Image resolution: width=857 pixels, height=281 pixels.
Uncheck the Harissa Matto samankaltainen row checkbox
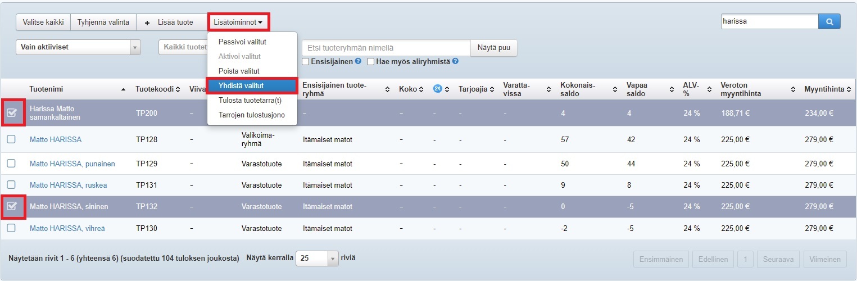(x=12, y=113)
